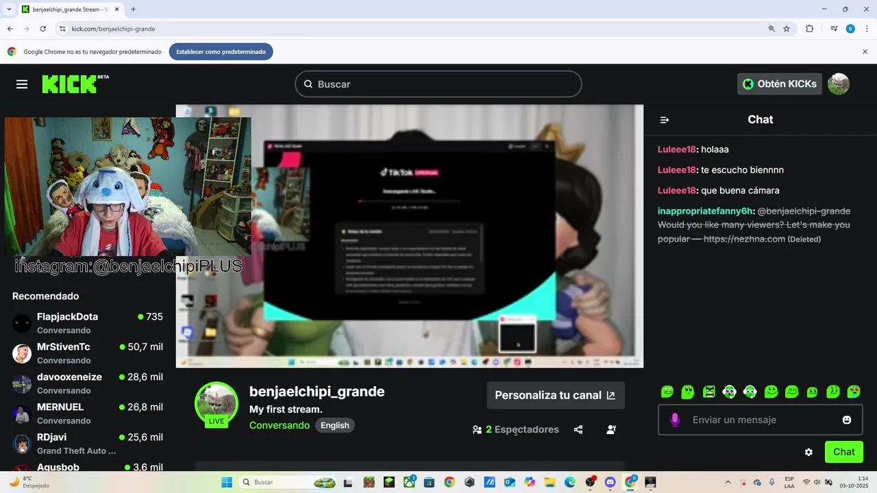877x493 pixels.
Task: Click the purple microphone icon in message box
Action: tap(675, 420)
